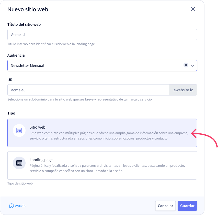Image resolution: width=218 pixels, height=215 pixels.
Task: Select the Landing page type option
Action: [102, 165]
